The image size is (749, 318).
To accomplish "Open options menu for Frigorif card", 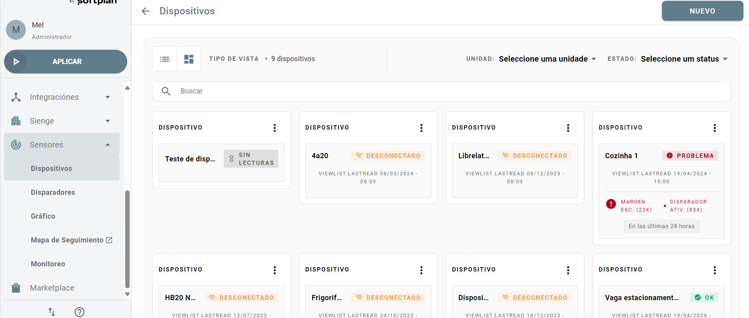I will pos(421,270).
